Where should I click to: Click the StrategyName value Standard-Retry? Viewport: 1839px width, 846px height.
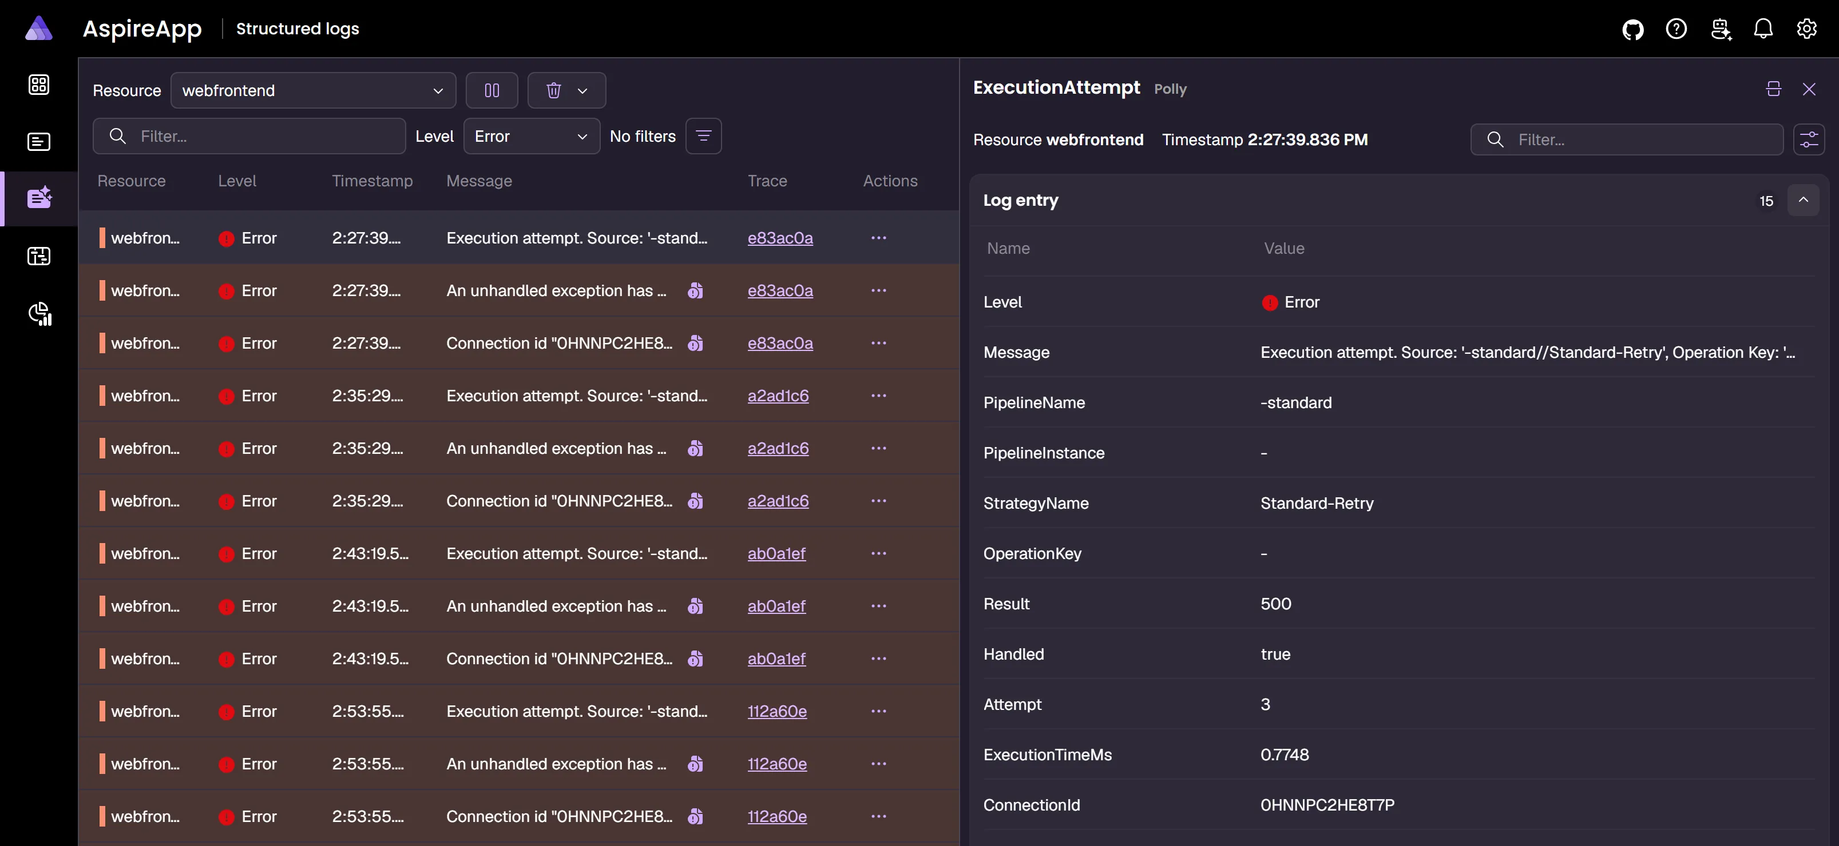click(x=1317, y=504)
